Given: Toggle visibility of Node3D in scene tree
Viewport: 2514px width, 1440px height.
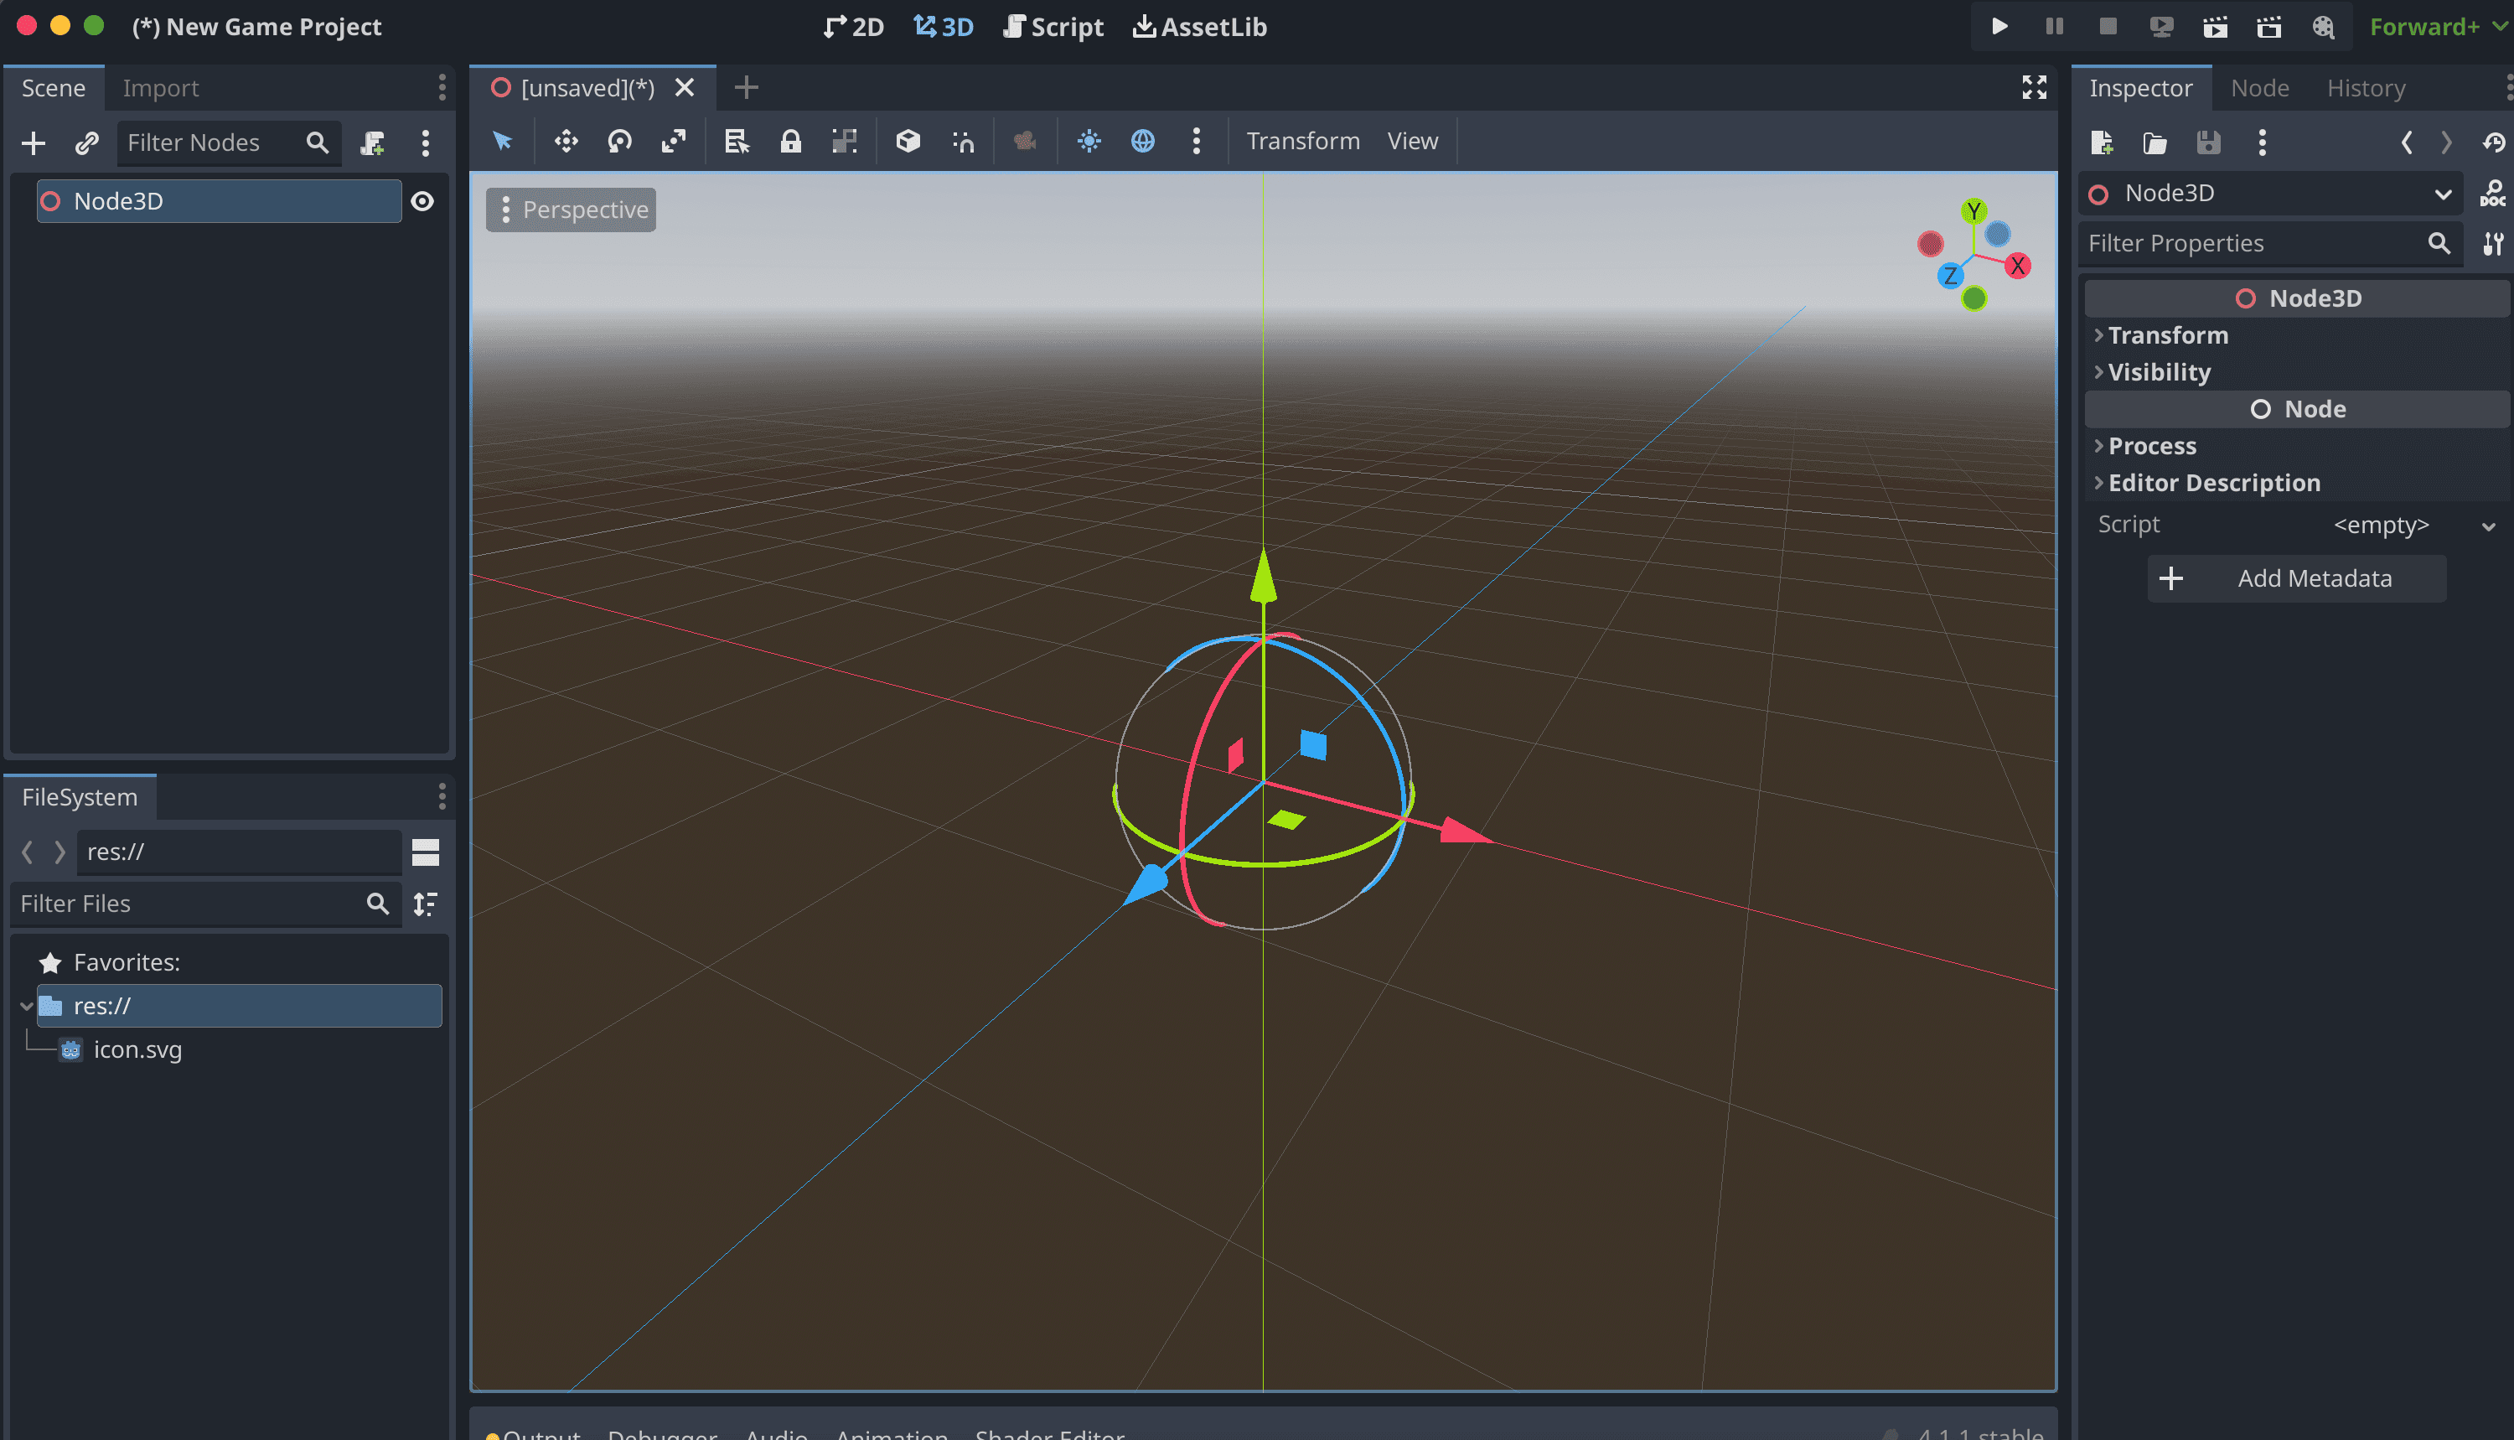Looking at the screenshot, I should 422,202.
